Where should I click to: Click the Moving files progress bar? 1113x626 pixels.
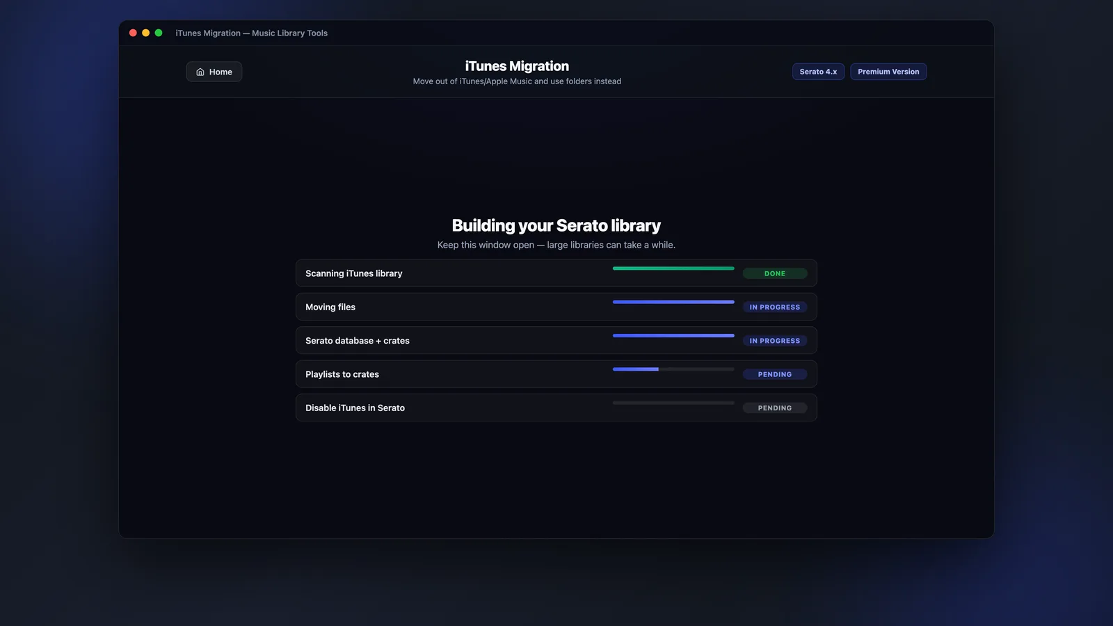point(673,302)
